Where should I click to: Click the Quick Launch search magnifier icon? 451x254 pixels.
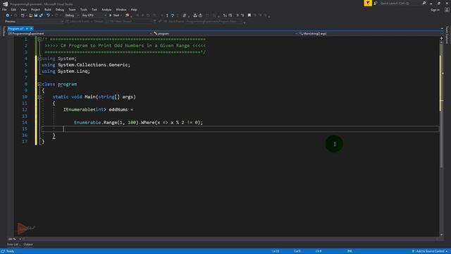pyautogui.click(x=424, y=3)
